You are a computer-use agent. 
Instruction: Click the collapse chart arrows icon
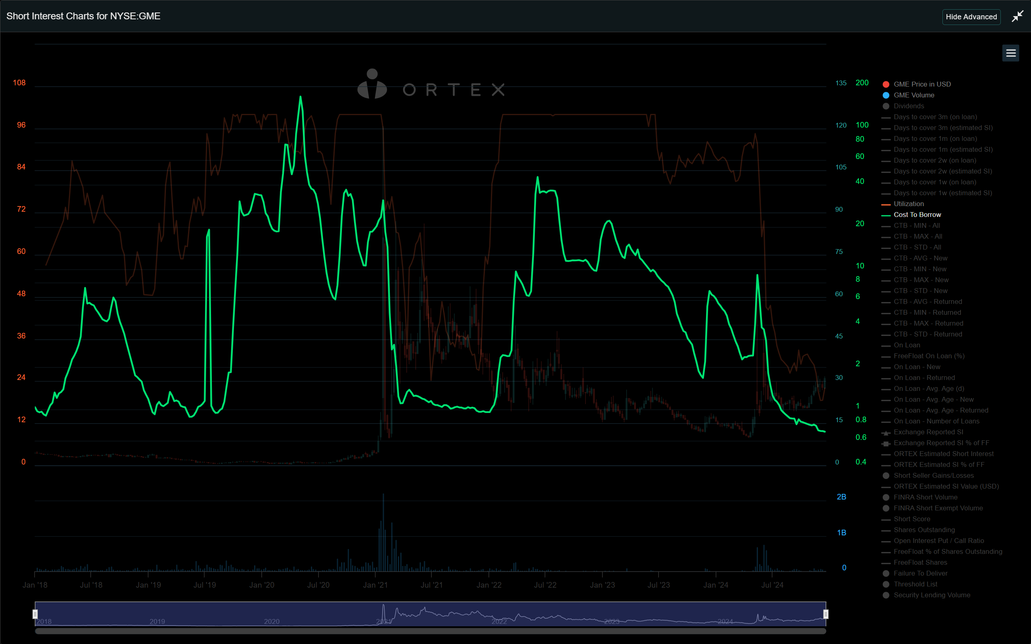point(1018,15)
